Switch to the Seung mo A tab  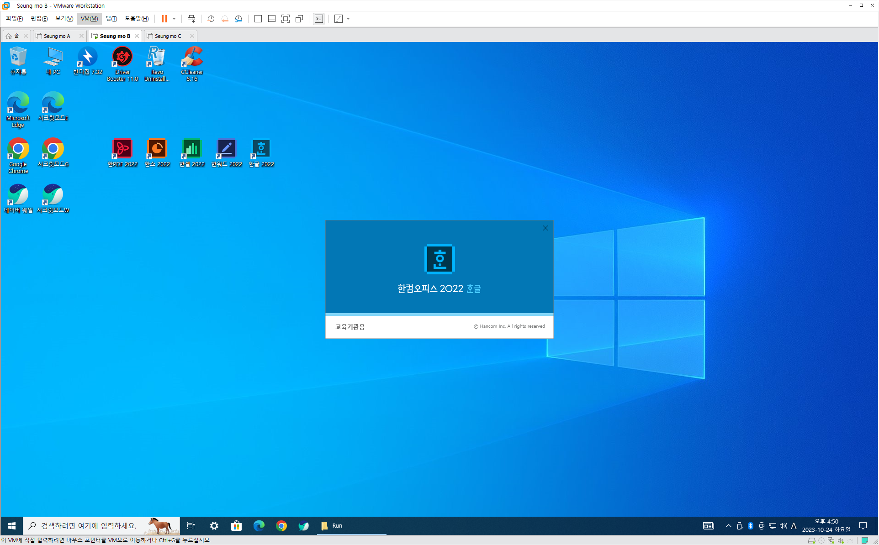57,36
